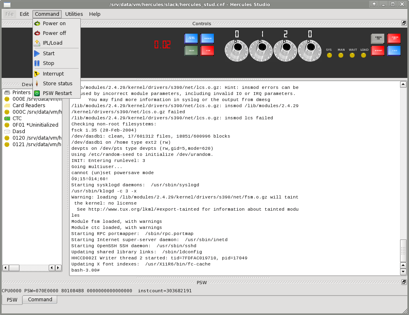Click the Dasd disk icon
Viewport: 409px width, 315px height.
pos(7,132)
